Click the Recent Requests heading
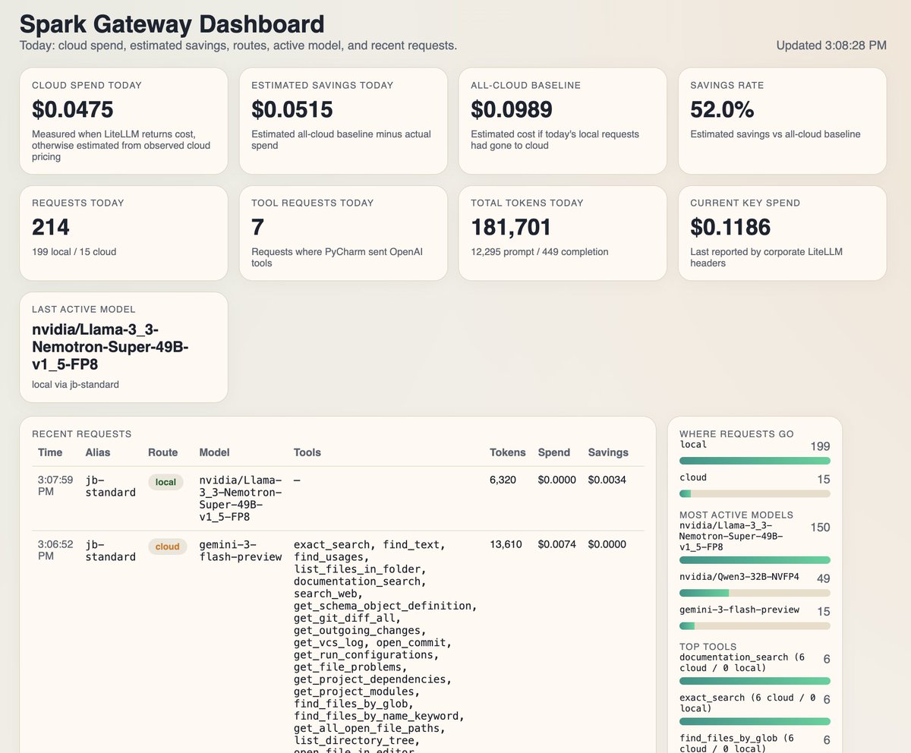Screen dimensions: 911x753 tap(82, 434)
